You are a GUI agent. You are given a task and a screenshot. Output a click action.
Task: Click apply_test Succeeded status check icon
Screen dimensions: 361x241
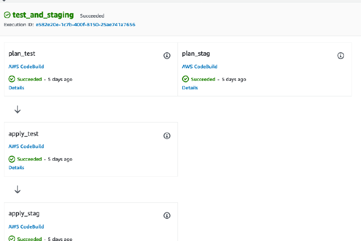(12, 159)
